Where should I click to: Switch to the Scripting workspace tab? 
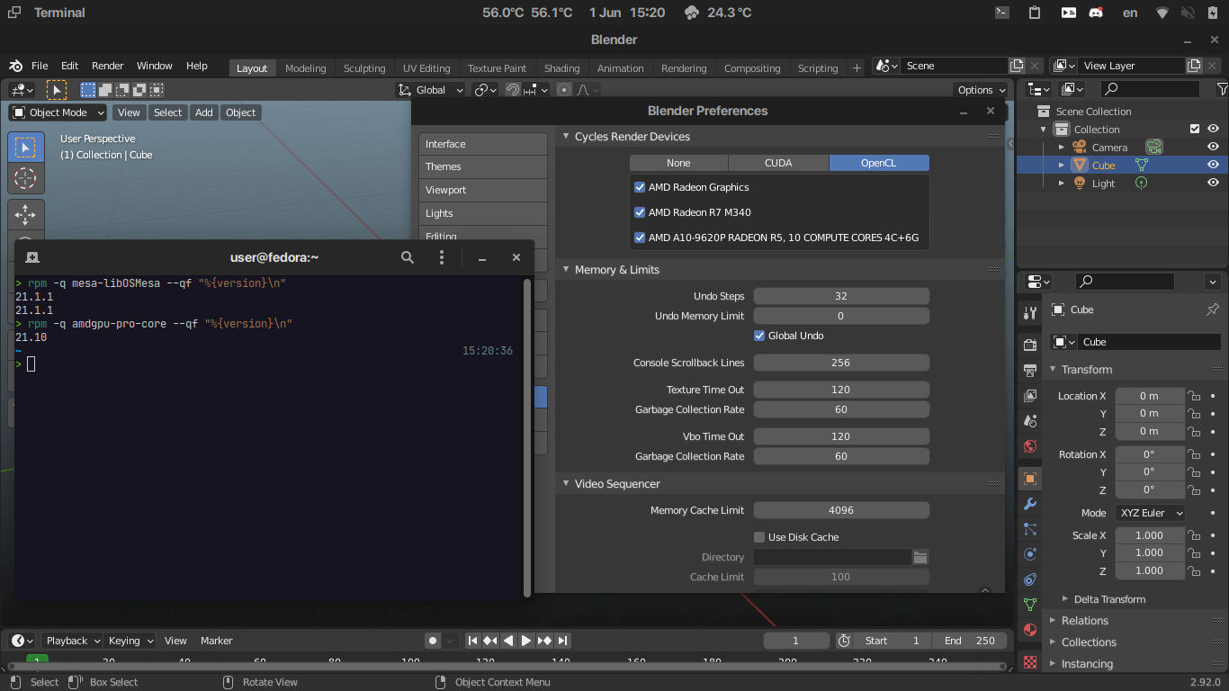click(818, 68)
